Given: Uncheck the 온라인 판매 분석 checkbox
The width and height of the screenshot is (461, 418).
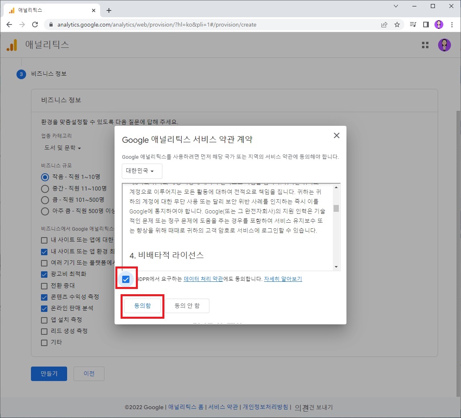Looking at the screenshot, I should (44, 309).
